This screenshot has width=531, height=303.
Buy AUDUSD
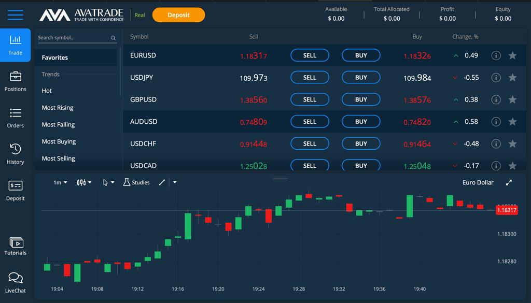[x=361, y=121]
